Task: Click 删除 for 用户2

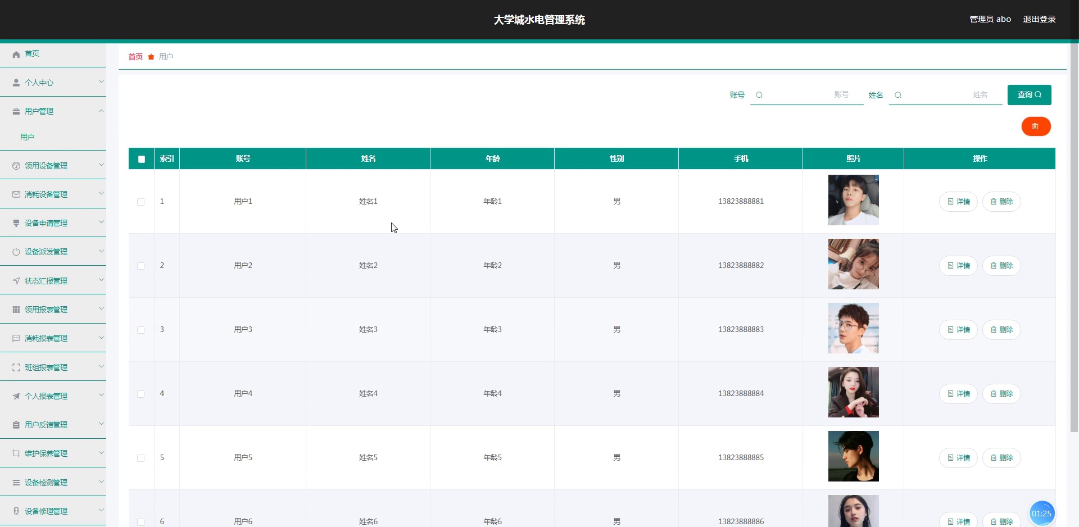Action: tap(1001, 266)
